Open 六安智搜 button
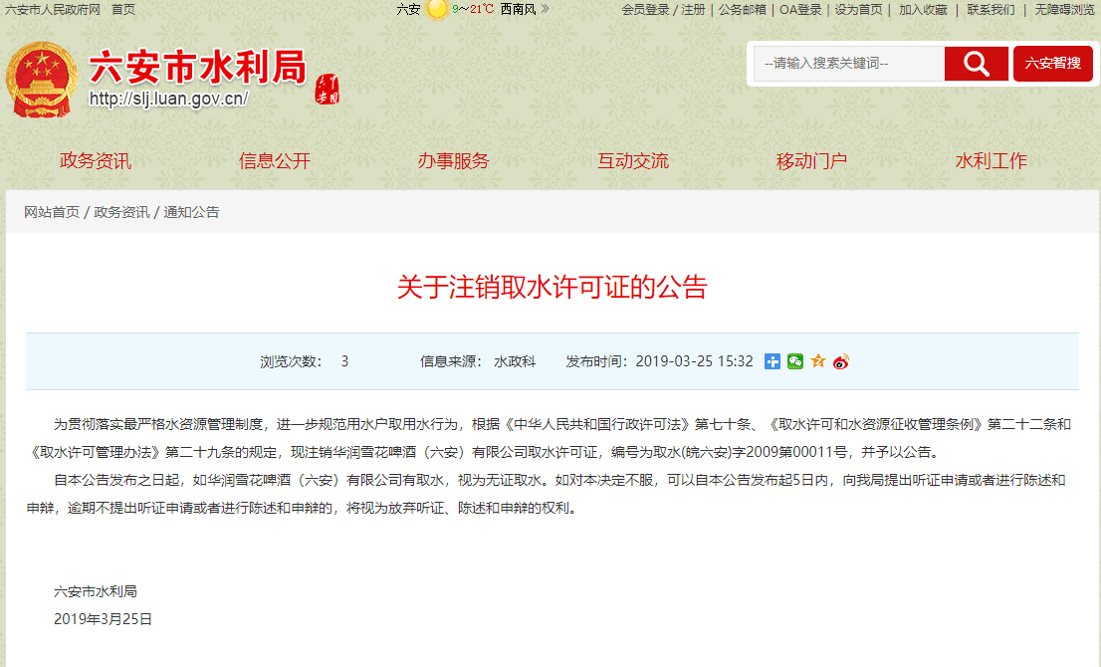 [x=1052, y=64]
